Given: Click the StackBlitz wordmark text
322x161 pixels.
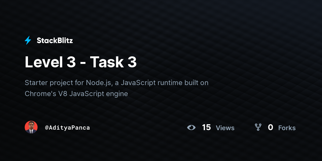Looking at the screenshot, I should coord(55,41).
